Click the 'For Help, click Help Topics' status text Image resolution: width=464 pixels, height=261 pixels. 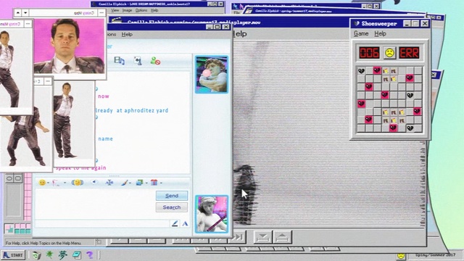coord(43,243)
